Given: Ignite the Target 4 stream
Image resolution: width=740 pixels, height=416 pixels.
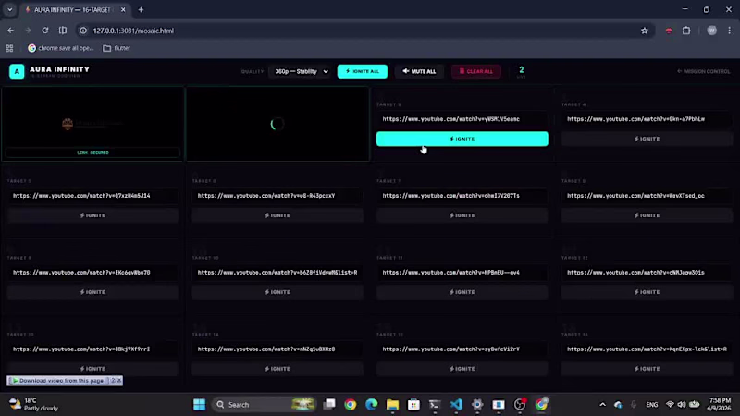Looking at the screenshot, I should click(647, 139).
